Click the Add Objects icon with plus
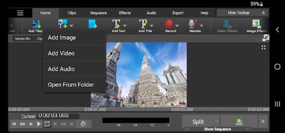The image size is (285, 133). click(63, 24)
